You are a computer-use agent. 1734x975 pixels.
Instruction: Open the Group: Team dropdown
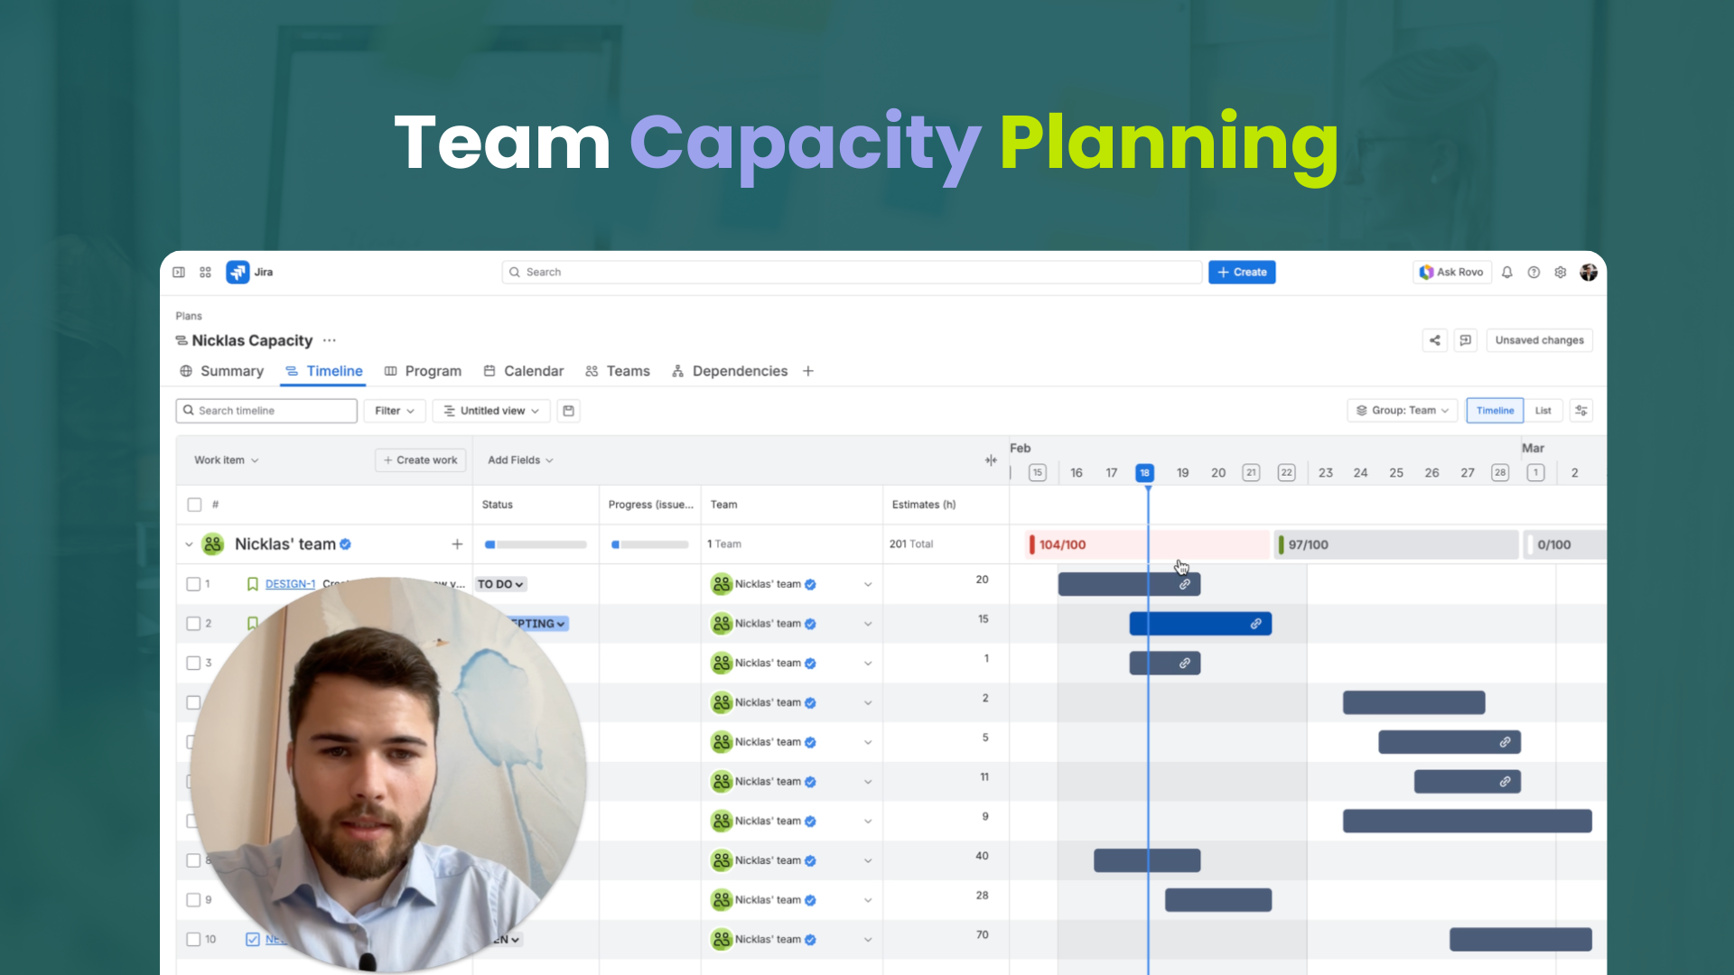click(1403, 411)
